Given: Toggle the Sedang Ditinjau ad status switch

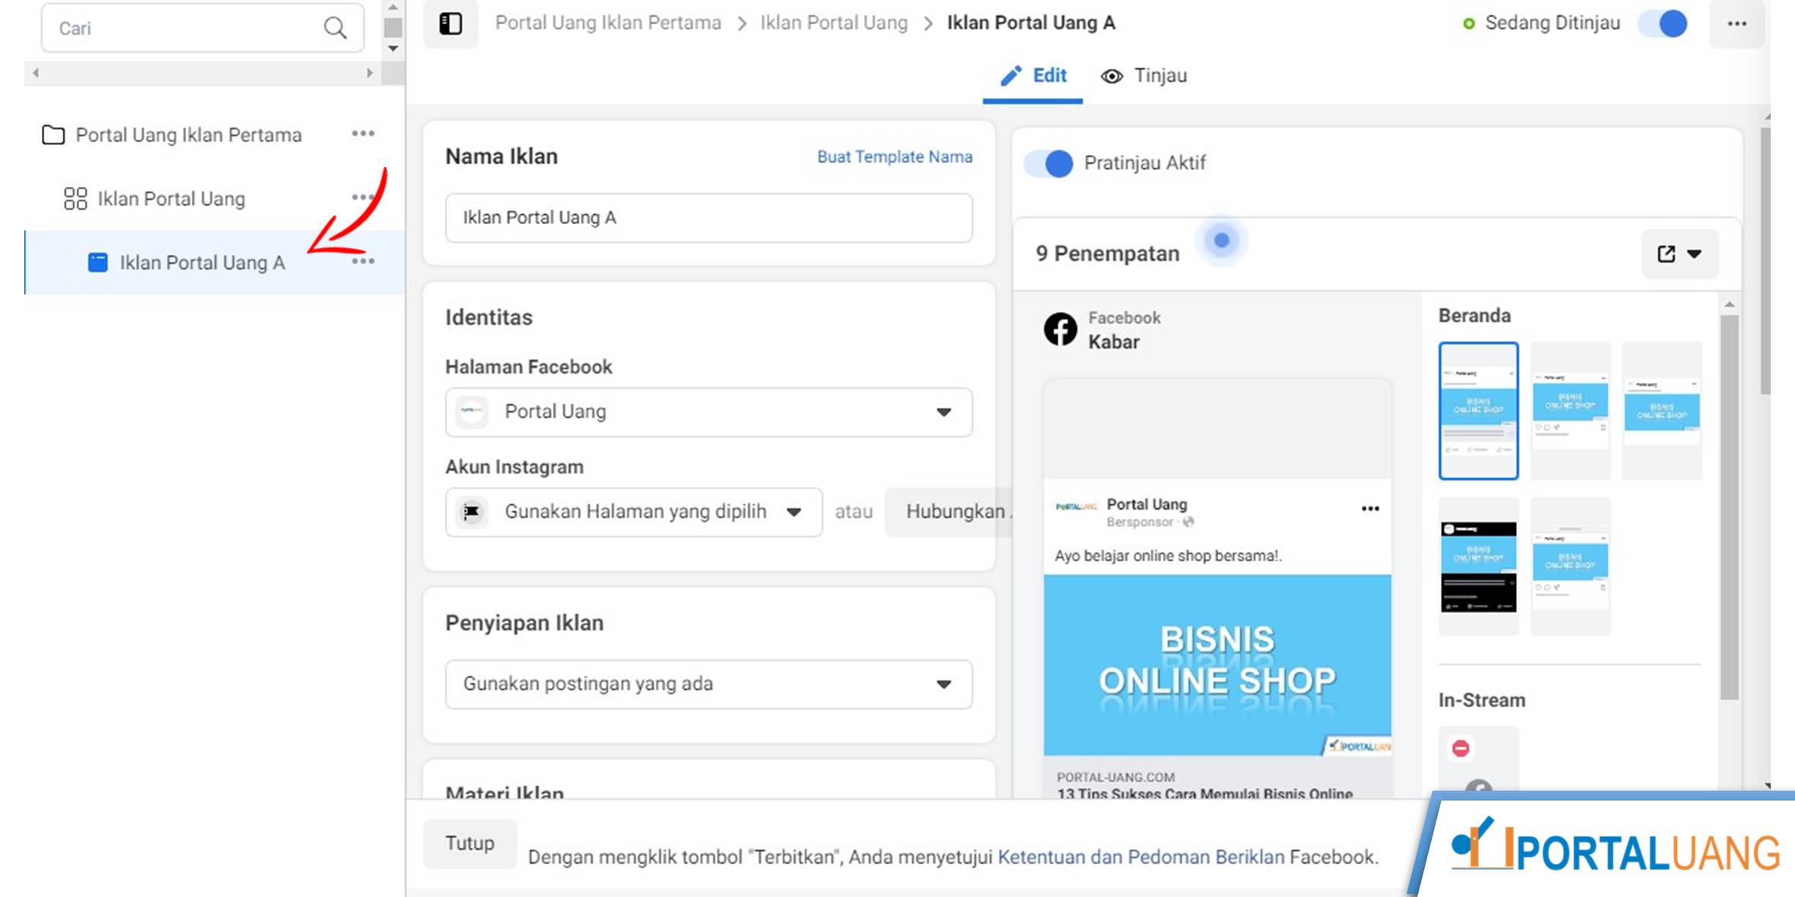Looking at the screenshot, I should [1663, 24].
